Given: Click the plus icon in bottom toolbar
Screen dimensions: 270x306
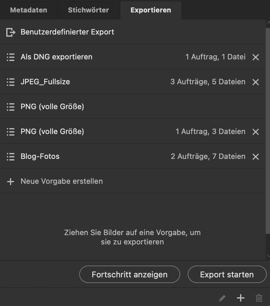Looking at the screenshot, I should [240, 298].
